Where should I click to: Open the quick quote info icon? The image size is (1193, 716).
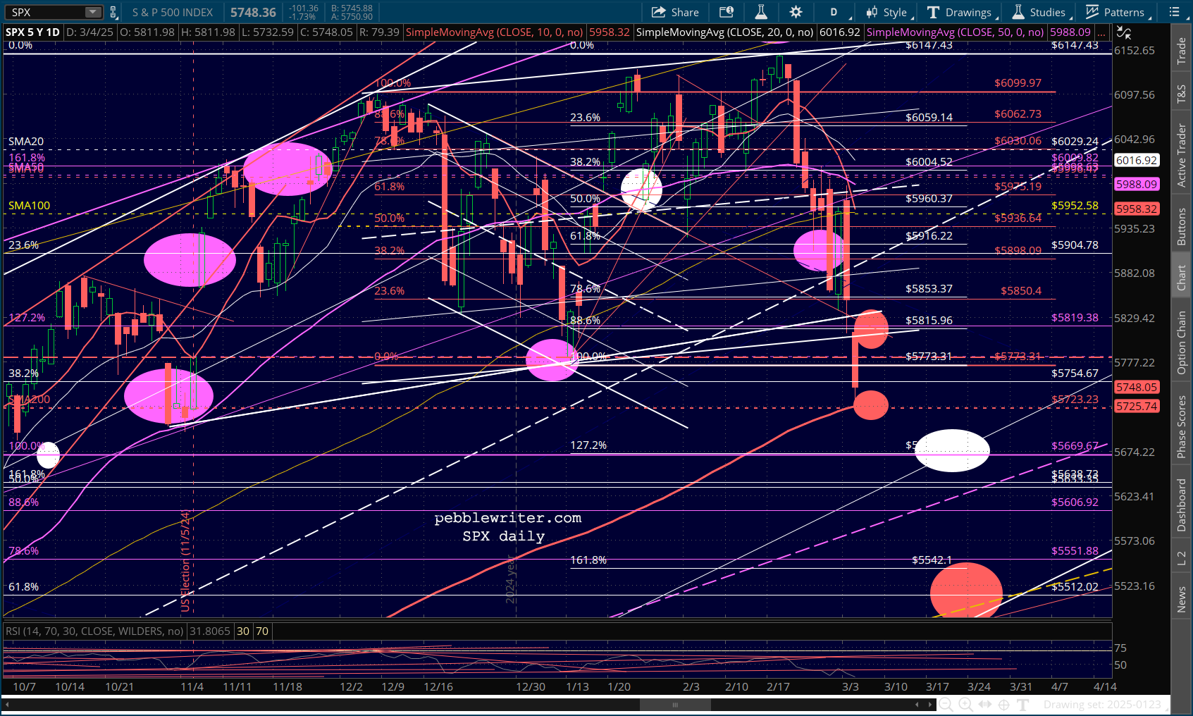point(726,12)
